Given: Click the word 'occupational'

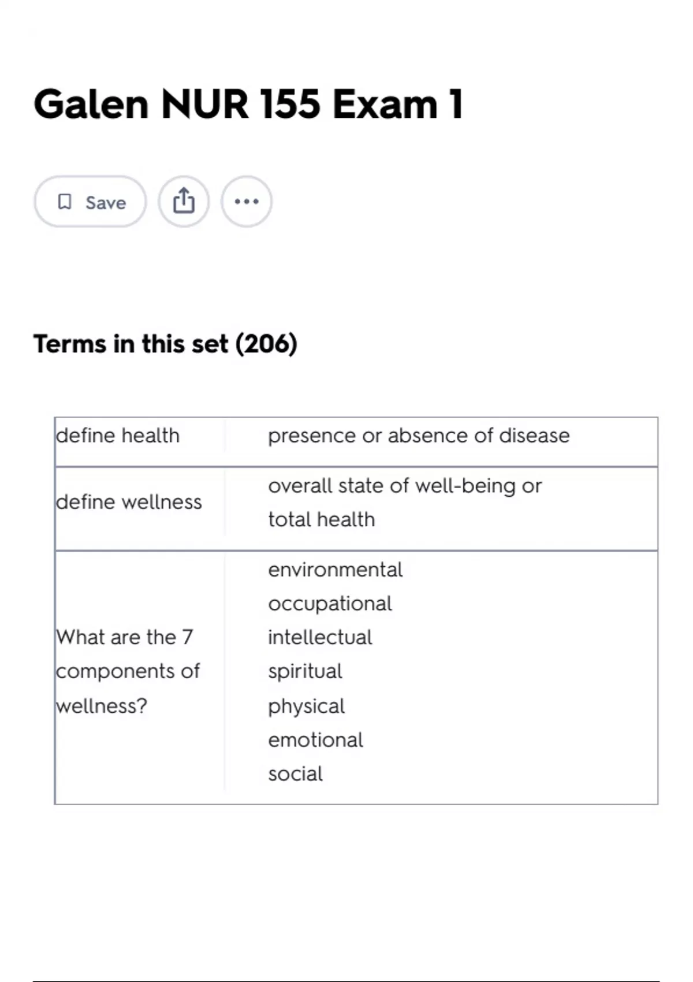Looking at the screenshot, I should [330, 604].
